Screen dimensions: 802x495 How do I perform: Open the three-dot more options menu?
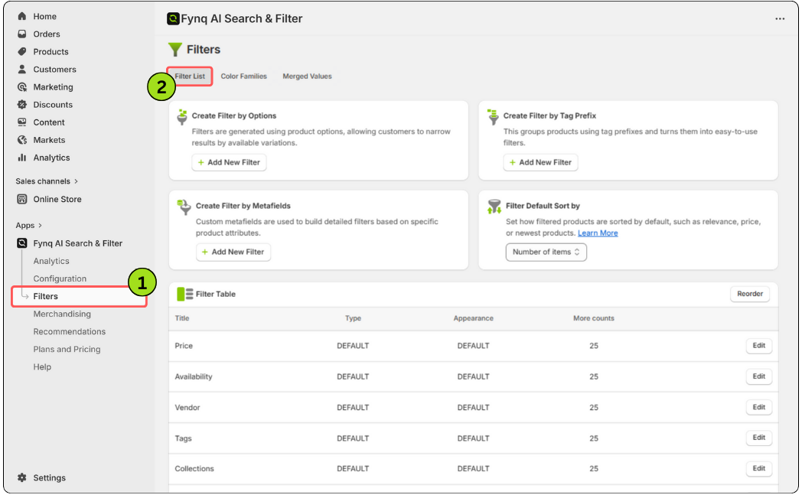(x=780, y=19)
